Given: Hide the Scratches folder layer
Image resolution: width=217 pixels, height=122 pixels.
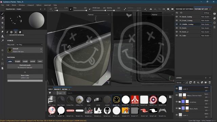Looking at the screenshot, I should (177, 102).
